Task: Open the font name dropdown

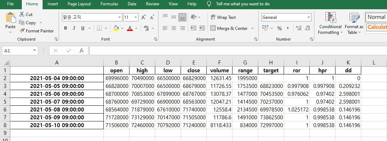Action: tap(120, 17)
